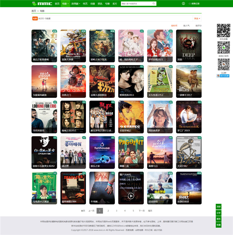
Task: Open the 动漫 menu item
Action: pyautogui.click(x=92, y=4)
